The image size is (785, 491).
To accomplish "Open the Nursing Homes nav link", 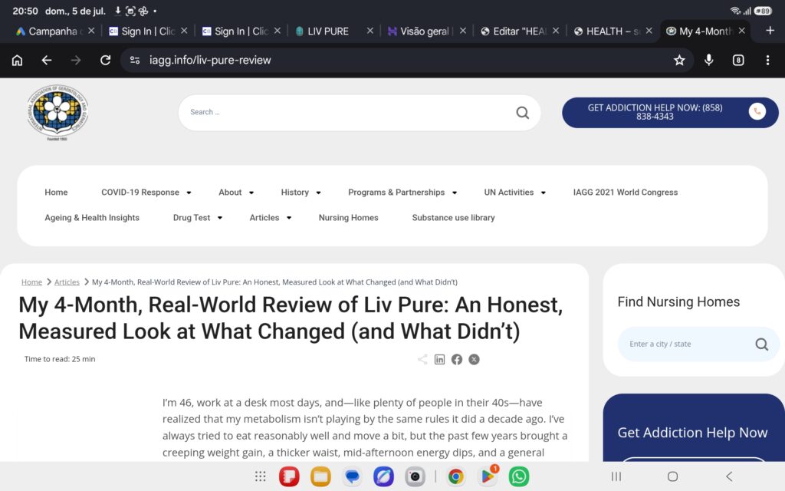I will pos(349,218).
